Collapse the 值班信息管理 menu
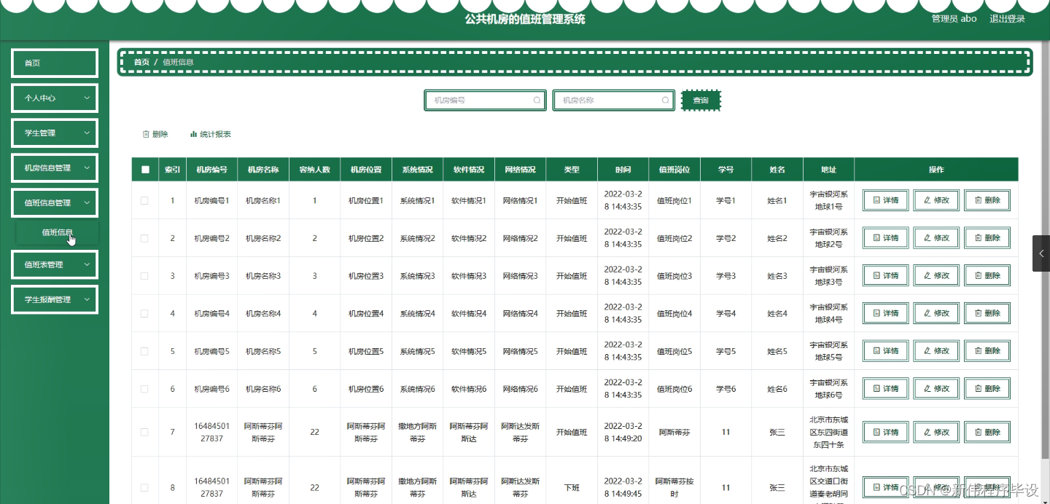 [x=54, y=202]
